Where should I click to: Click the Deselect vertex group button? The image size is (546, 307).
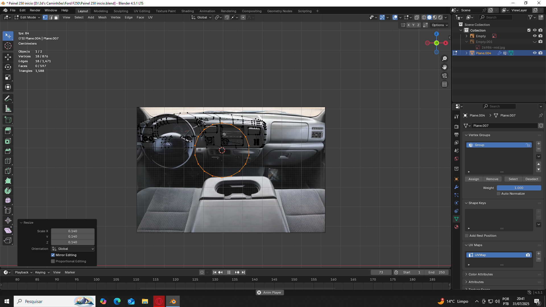(531, 179)
